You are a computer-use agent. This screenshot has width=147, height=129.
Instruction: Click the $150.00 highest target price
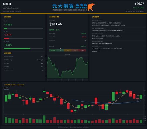(x=84, y=33)
